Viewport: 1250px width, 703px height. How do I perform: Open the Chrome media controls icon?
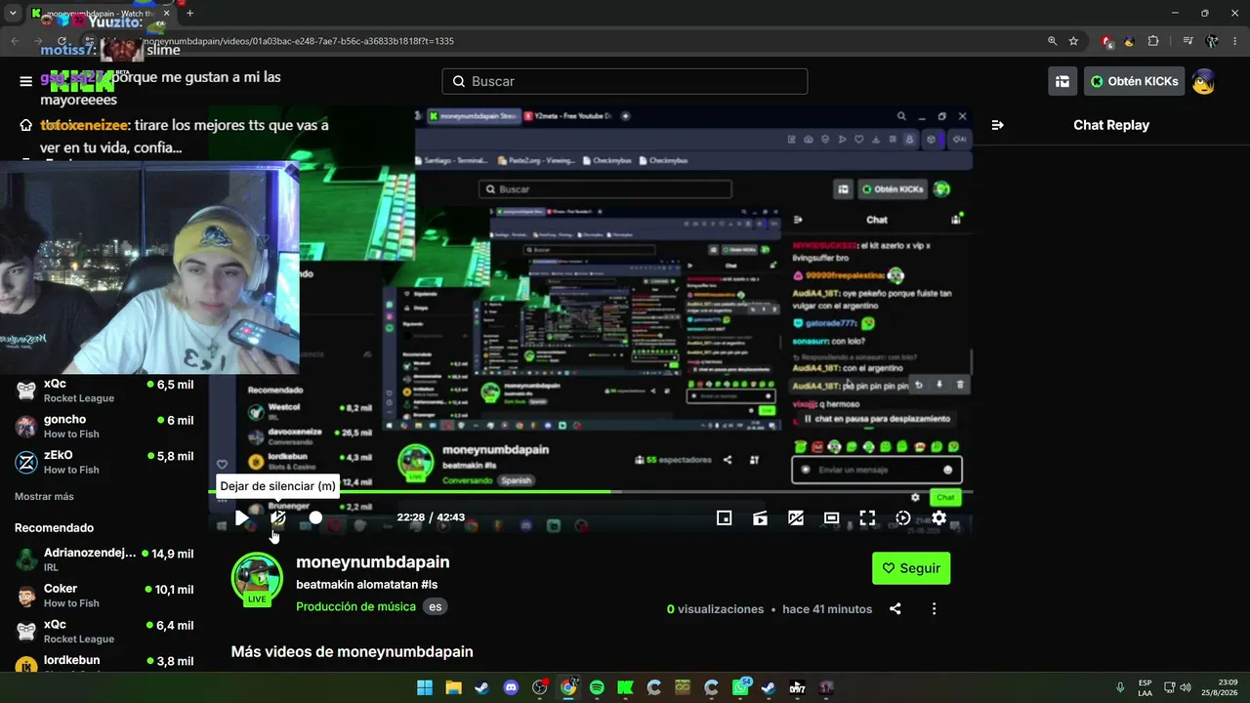1187,41
